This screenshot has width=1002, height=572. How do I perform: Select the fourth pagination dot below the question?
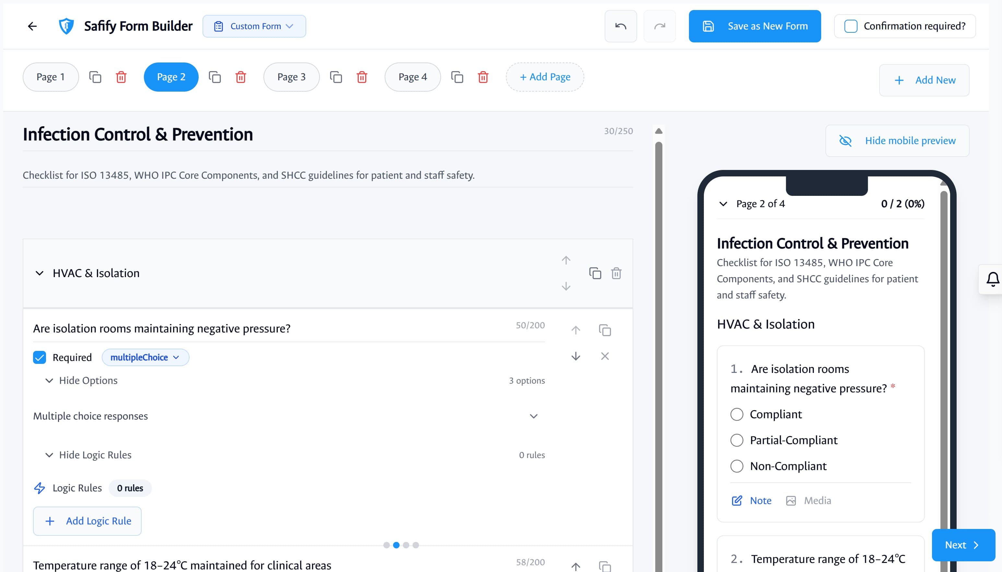[415, 545]
